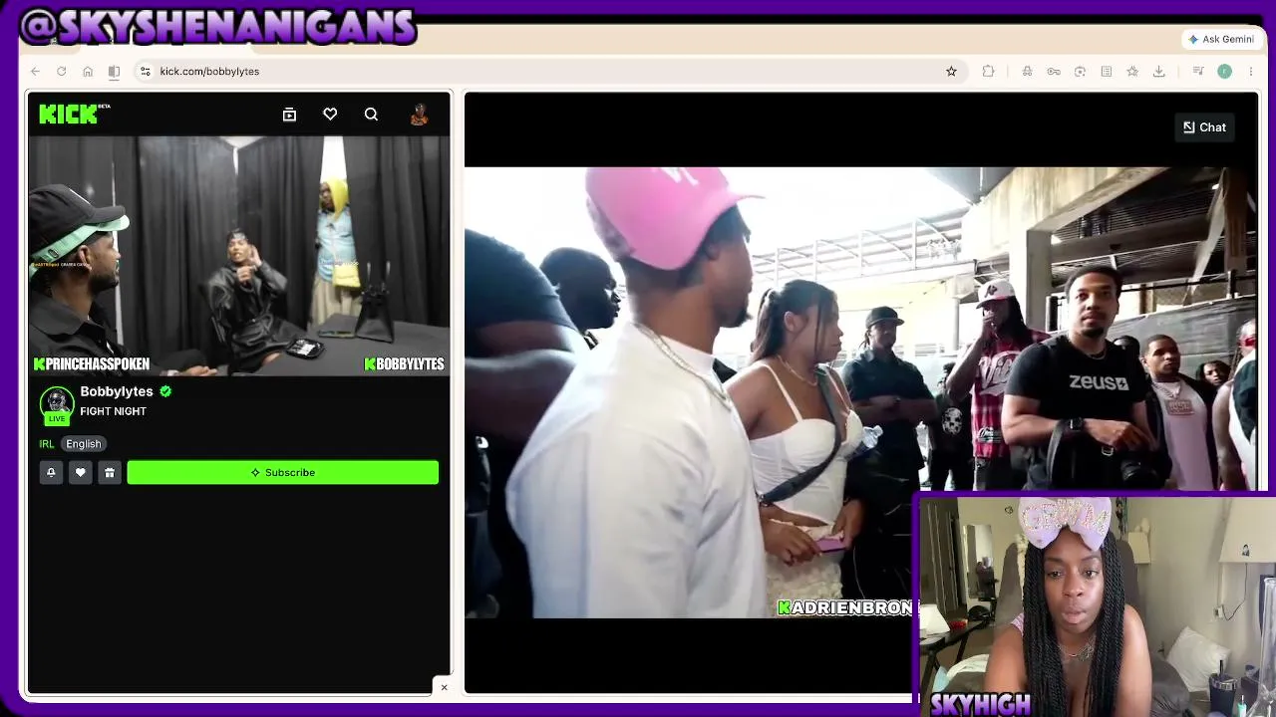Toggle the browser side panel icon
Image resolution: width=1276 pixels, height=717 pixels.
coord(114,72)
